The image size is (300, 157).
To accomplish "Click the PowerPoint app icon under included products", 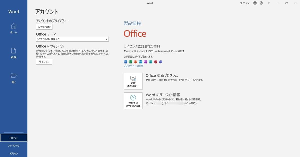I will (135, 62).
